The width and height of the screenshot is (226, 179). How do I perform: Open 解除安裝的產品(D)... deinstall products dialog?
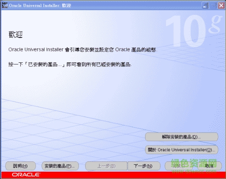[x=182, y=137]
